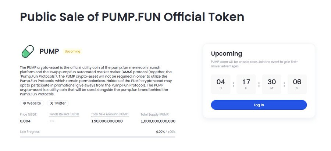Click the X logo on Twitter button
Viewport: 331px width, 151px height.
pyautogui.click(x=51, y=103)
